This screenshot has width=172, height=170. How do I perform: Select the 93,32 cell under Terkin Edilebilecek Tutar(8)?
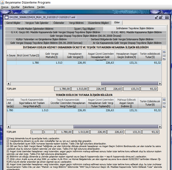tap(150, 110)
